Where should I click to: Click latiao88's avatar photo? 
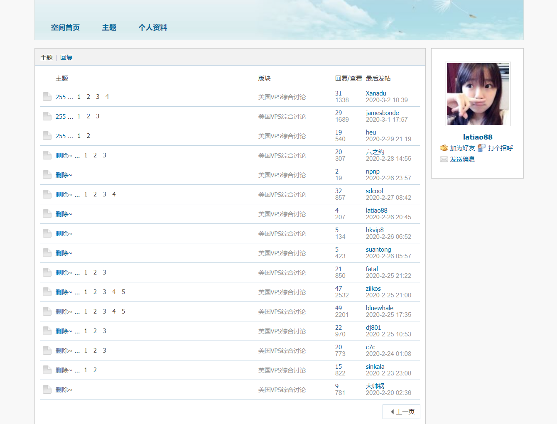click(x=478, y=94)
